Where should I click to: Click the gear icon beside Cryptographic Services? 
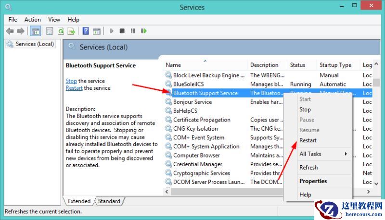click(x=168, y=173)
